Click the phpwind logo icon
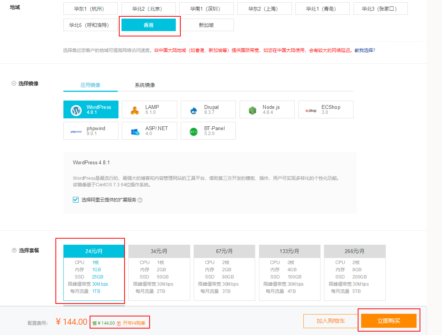This screenshot has width=442, height=335. pyautogui.click(x=76, y=132)
